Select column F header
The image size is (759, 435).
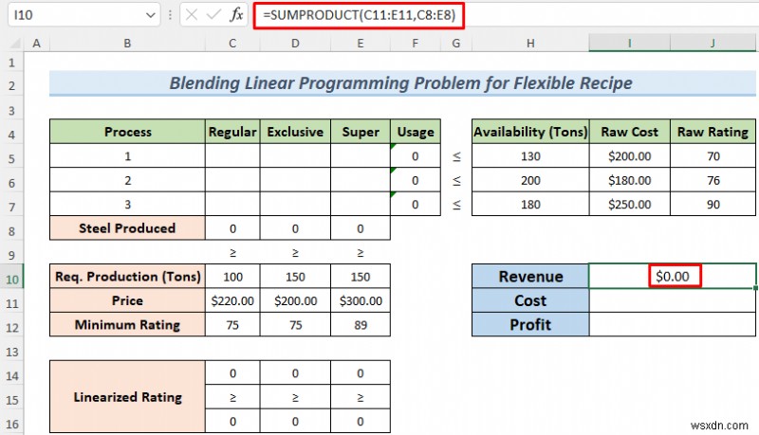click(416, 44)
